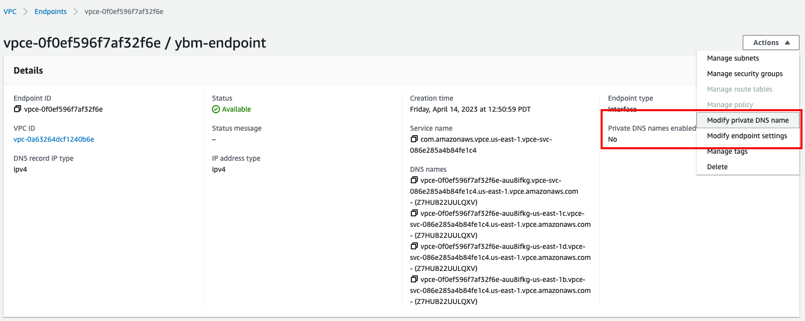Collapse the Actions menu with its chevron
805x321 pixels.
[788, 42]
